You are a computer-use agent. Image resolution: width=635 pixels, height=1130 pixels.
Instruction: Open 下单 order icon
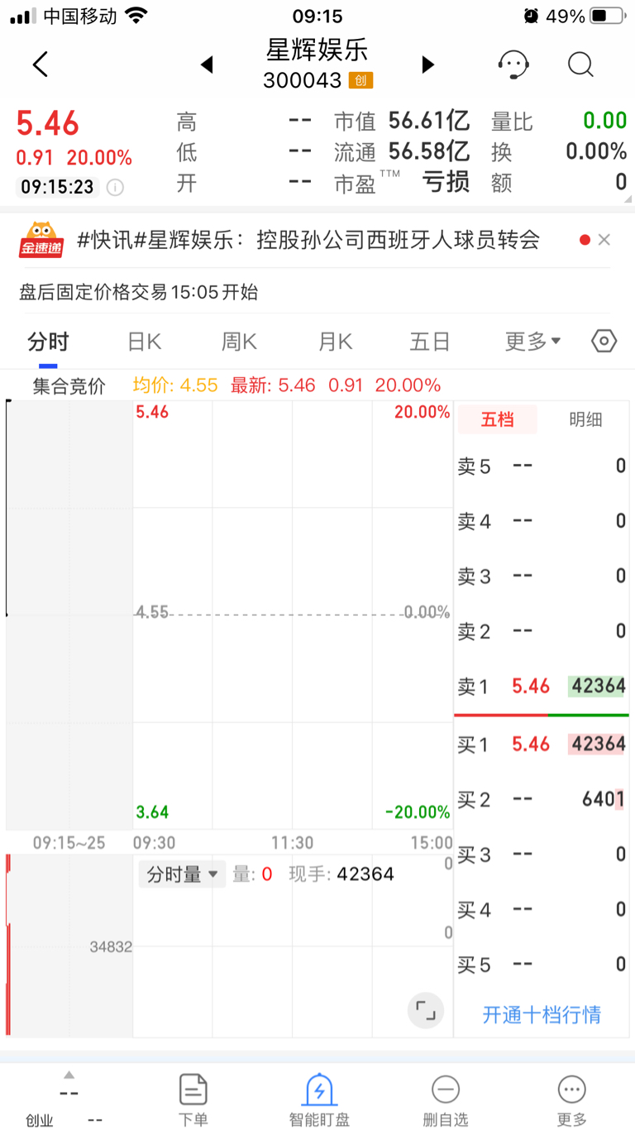[x=193, y=1101]
